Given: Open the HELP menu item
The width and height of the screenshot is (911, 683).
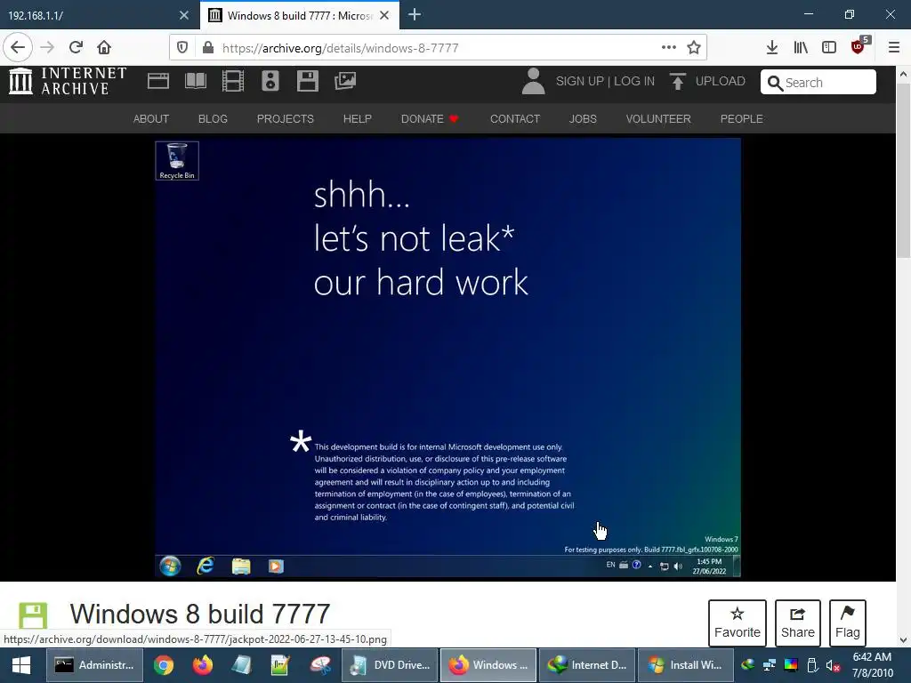Looking at the screenshot, I should [358, 118].
